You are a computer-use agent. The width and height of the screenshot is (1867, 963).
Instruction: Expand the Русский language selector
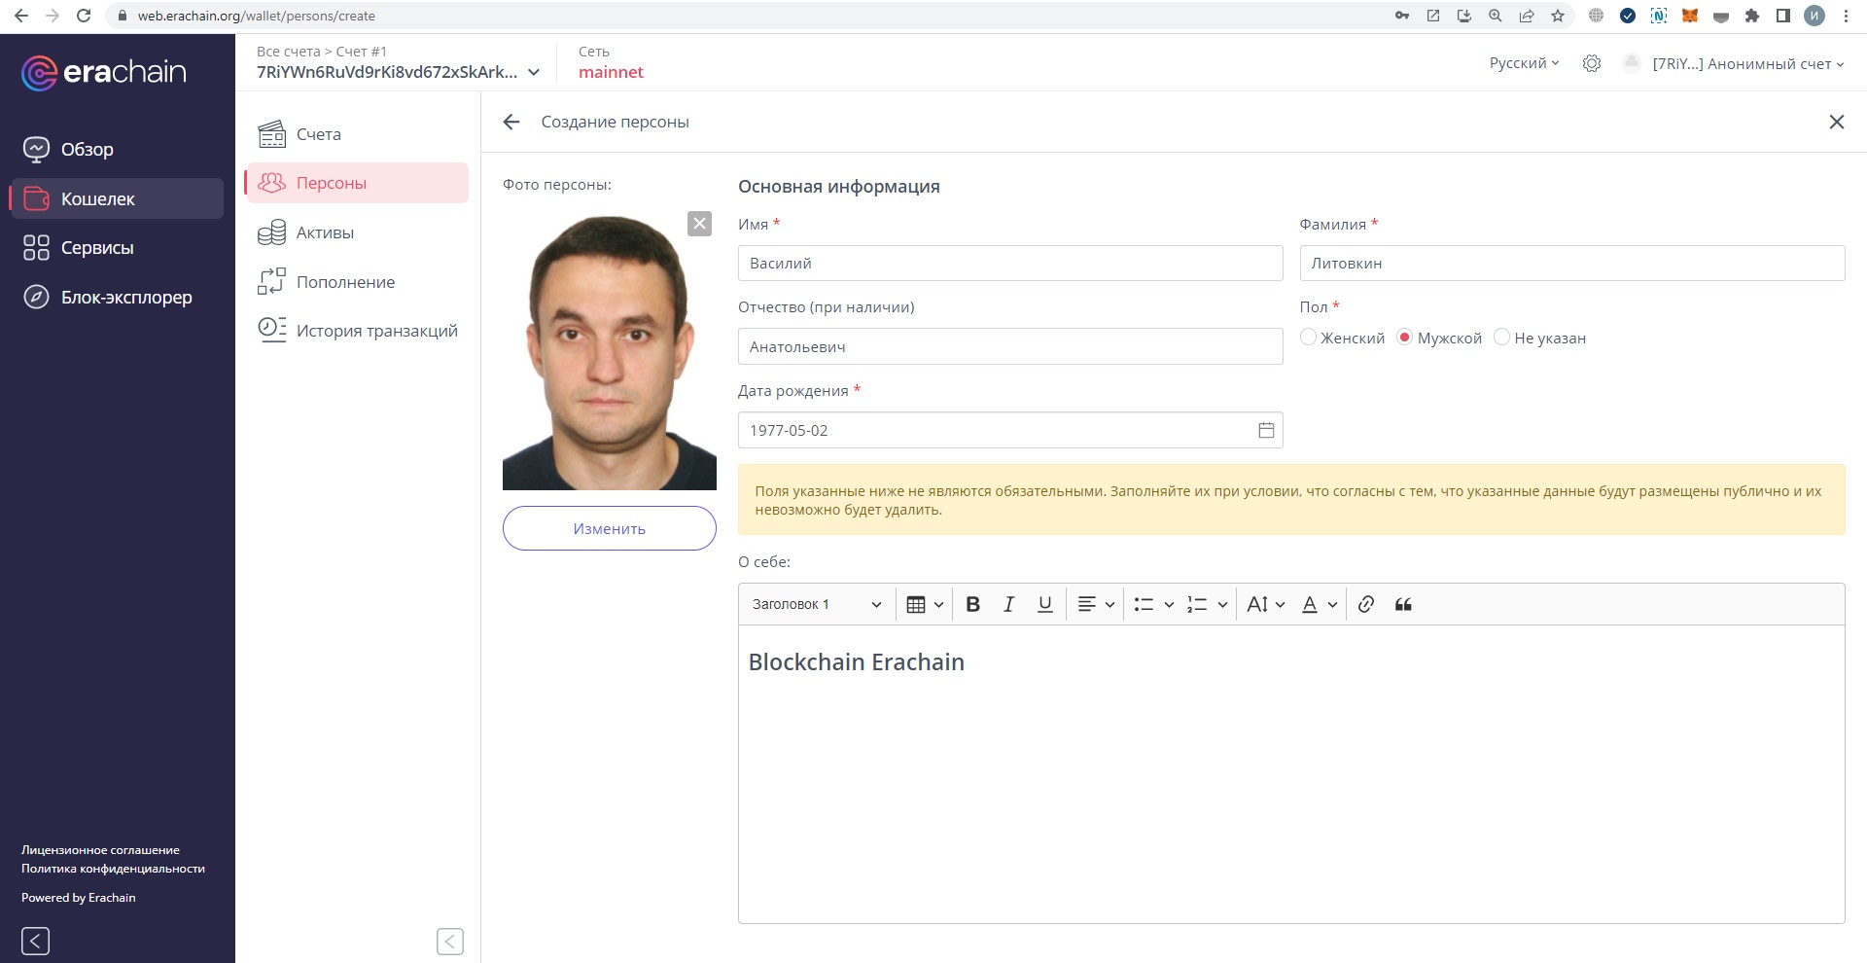1524,63
